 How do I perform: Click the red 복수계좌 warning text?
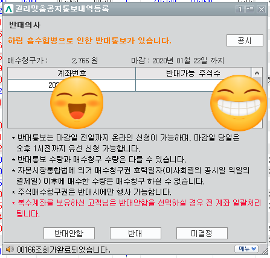137,208
